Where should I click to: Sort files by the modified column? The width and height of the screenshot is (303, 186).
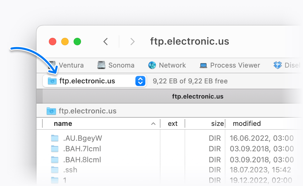247,123
